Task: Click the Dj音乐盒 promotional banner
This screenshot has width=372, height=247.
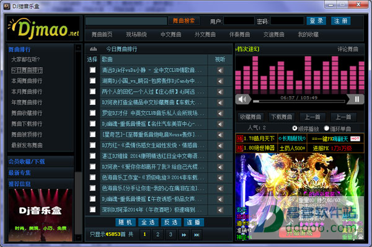Action: click(x=40, y=215)
